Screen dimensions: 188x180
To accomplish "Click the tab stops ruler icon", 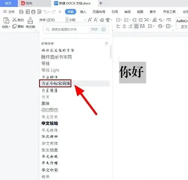I will (x=168, y=20).
